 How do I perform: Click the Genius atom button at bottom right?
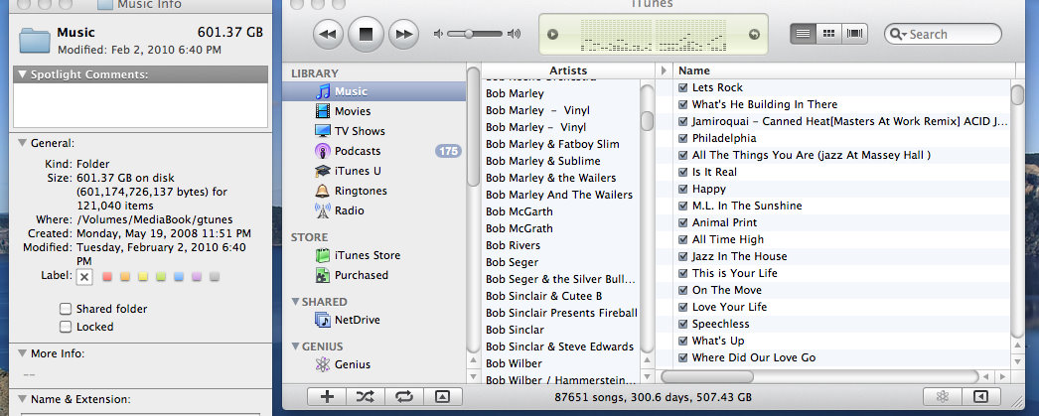click(x=943, y=397)
